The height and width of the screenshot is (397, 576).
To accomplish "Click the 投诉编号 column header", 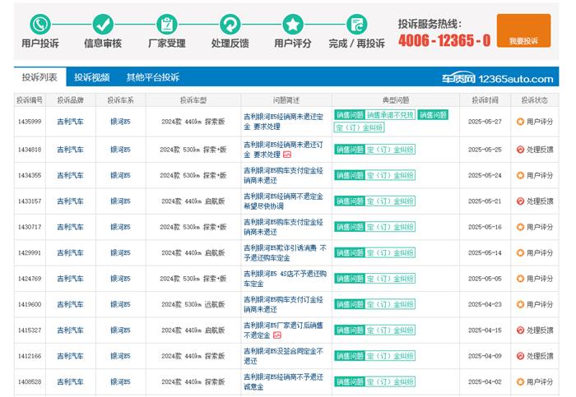I will tap(30, 99).
